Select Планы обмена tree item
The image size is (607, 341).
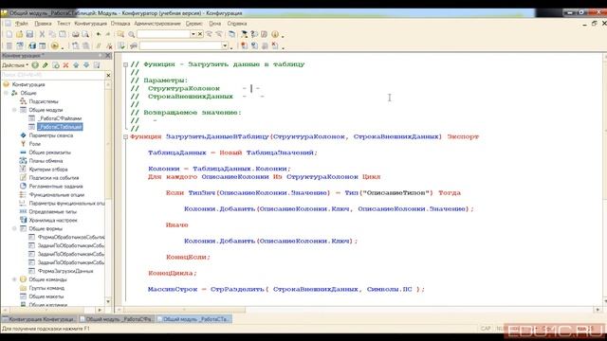[x=46, y=161]
